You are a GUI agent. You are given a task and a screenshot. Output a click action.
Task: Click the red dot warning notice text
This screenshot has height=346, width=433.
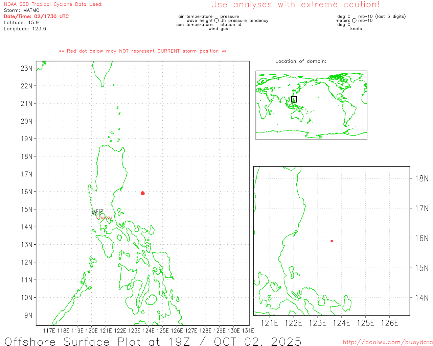[143, 51]
